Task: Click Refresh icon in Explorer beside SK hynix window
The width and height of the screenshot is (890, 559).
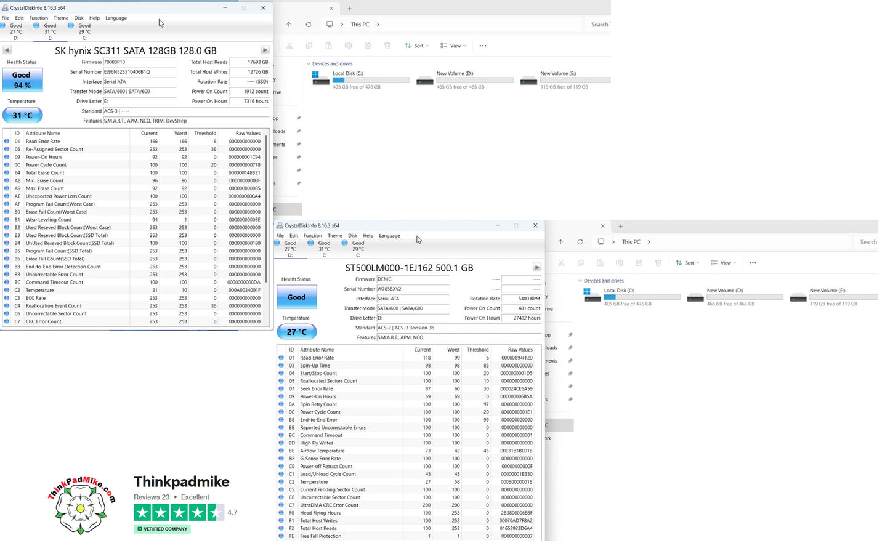Action: (x=309, y=25)
